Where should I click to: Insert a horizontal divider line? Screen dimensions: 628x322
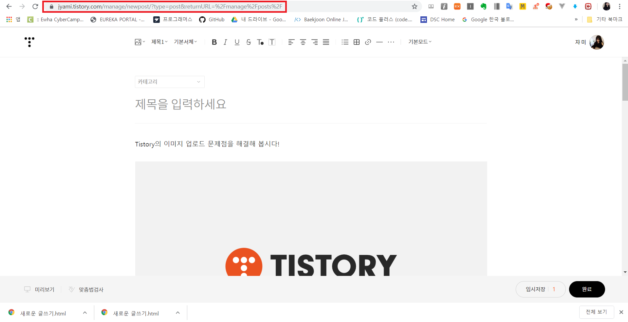[379, 42]
